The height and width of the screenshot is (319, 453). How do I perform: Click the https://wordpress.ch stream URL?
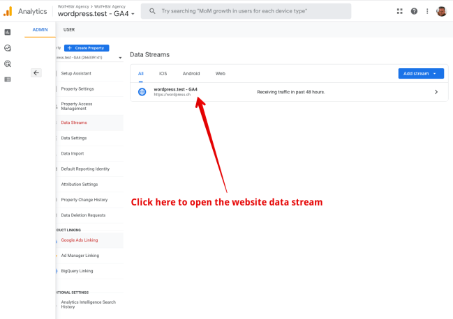172,95
